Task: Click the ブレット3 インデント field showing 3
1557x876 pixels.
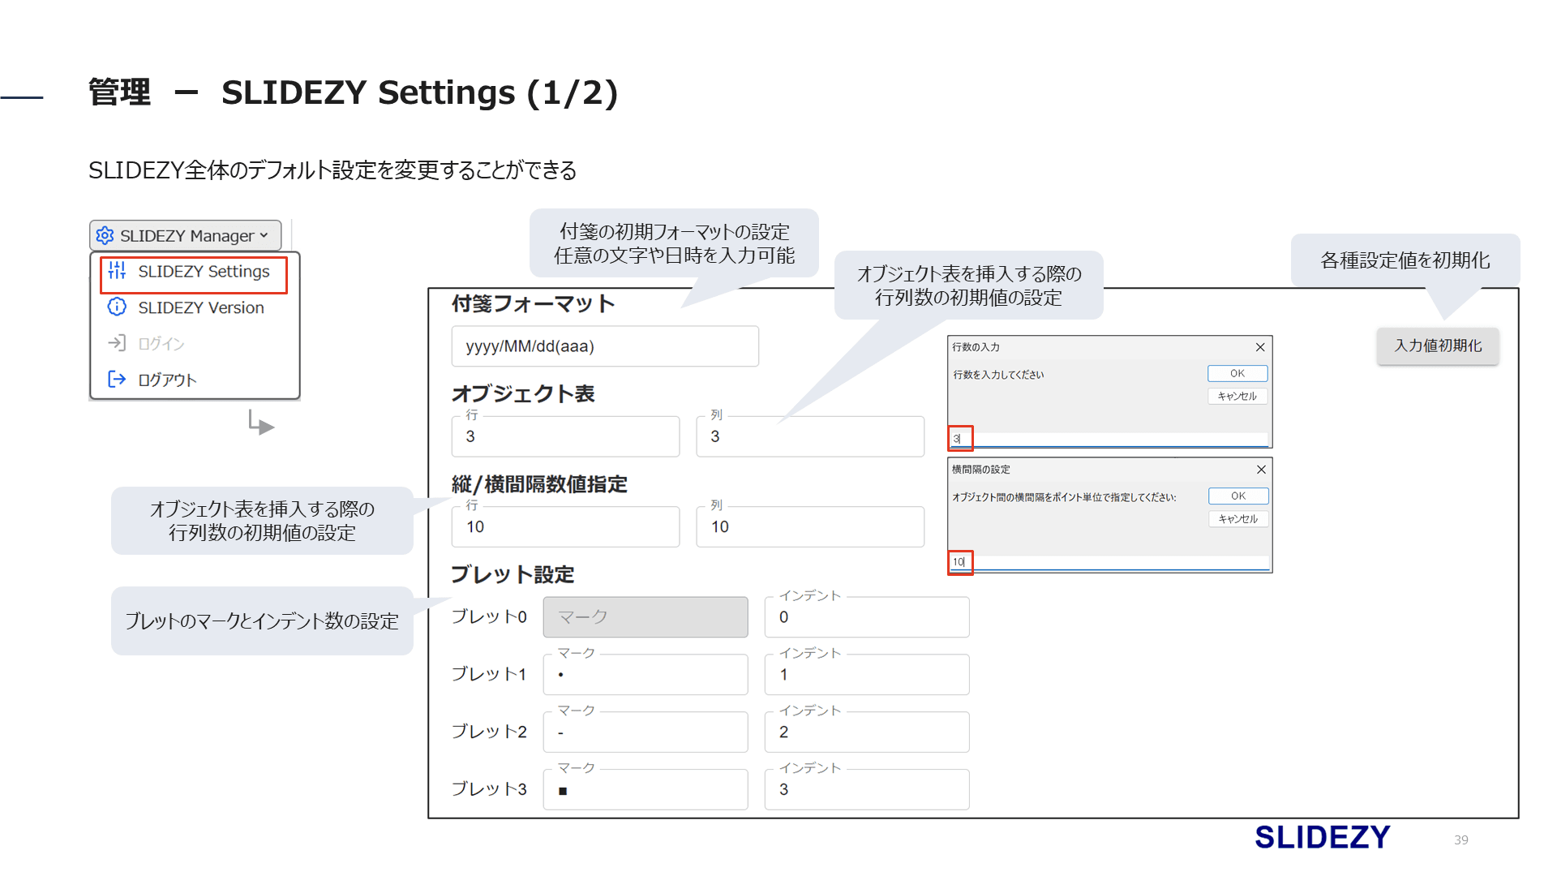Action: pyautogui.click(x=866, y=790)
